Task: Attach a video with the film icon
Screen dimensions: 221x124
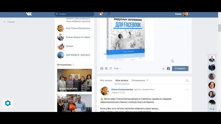Action: [x=106, y=69]
